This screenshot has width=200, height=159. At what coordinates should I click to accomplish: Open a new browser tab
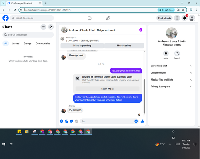tap(46, 3)
